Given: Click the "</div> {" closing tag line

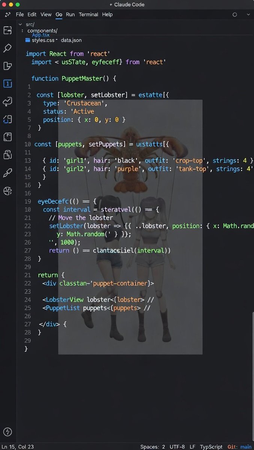Looking at the screenshot, I should pyautogui.click(x=53, y=324).
